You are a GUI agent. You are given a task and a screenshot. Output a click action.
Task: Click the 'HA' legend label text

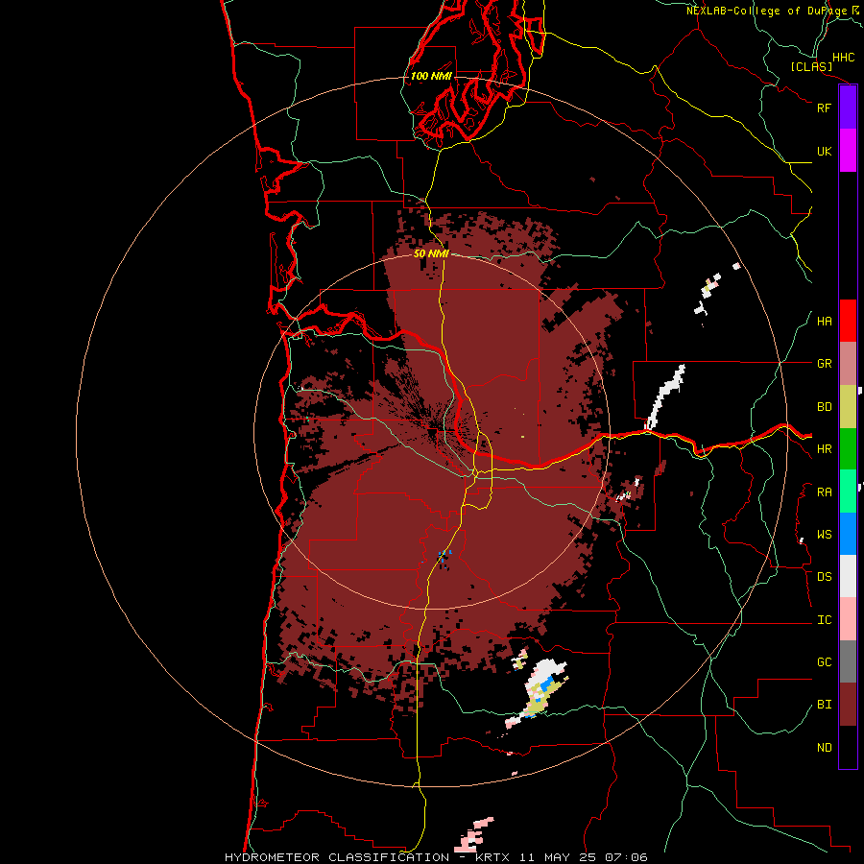[x=824, y=322]
